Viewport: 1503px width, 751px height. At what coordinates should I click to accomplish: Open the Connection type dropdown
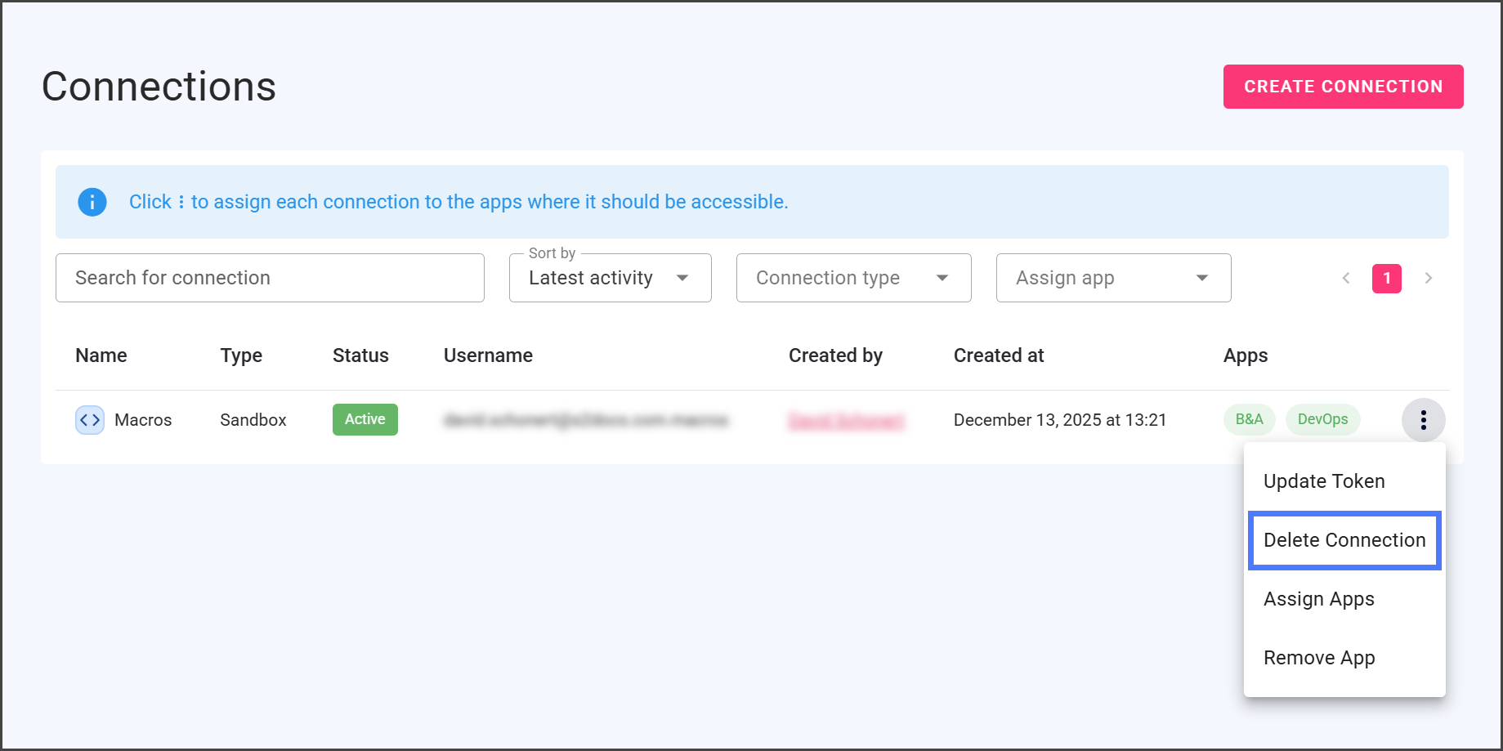pyautogui.click(x=853, y=279)
